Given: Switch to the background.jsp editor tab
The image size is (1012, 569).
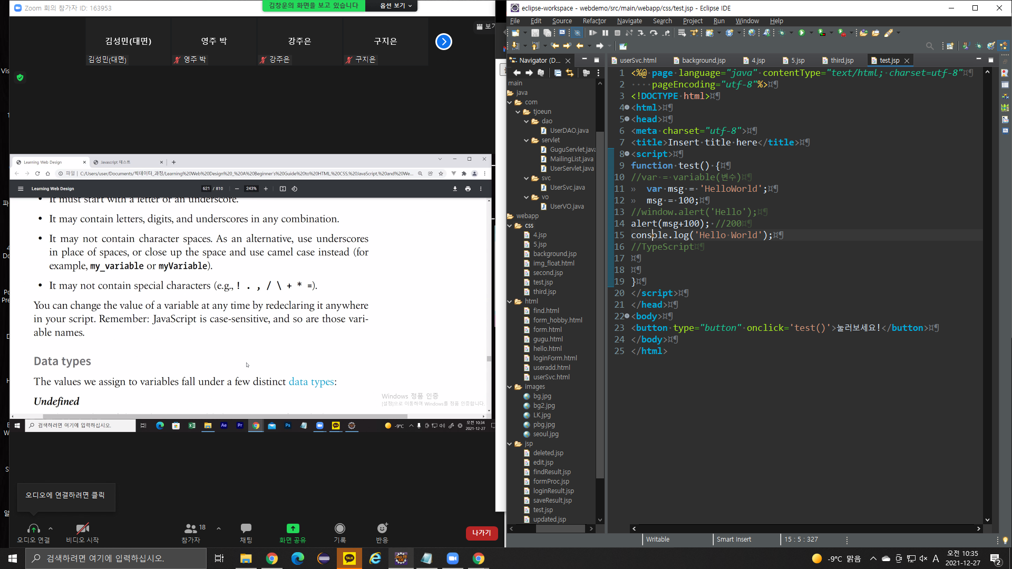Looking at the screenshot, I should coord(703,61).
